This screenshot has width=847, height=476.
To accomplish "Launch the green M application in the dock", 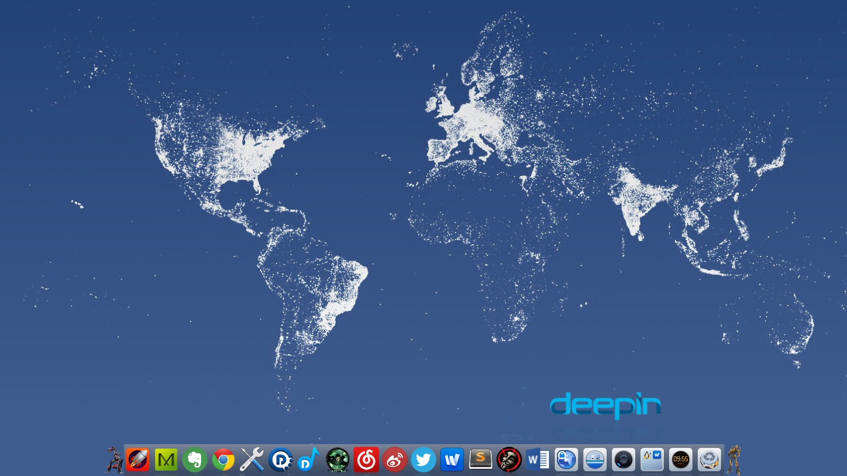I will (x=166, y=460).
